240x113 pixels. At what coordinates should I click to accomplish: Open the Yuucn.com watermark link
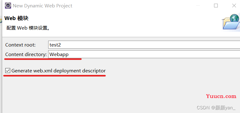(x=221, y=96)
